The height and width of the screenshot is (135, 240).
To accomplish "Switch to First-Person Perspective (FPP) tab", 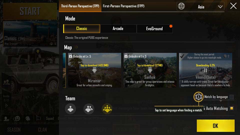I will (x=123, y=6).
